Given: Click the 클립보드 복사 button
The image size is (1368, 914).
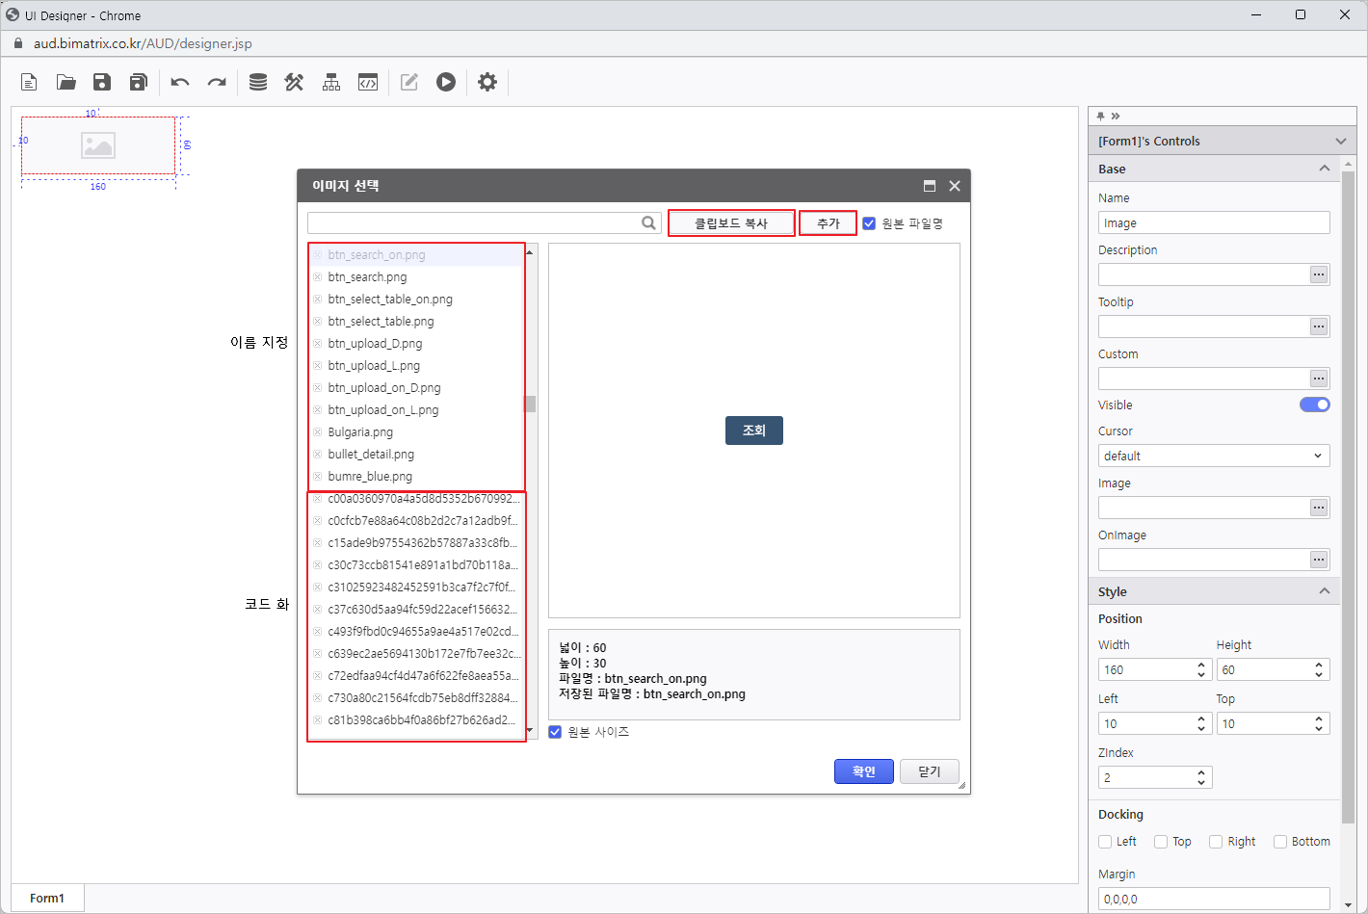Looking at the screenshot, I should [731, 223].
